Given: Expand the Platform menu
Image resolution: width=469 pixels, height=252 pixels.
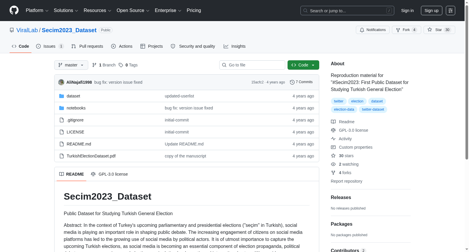Looking at the screenshot, I should pyautogui.click(x=37, y=11).
